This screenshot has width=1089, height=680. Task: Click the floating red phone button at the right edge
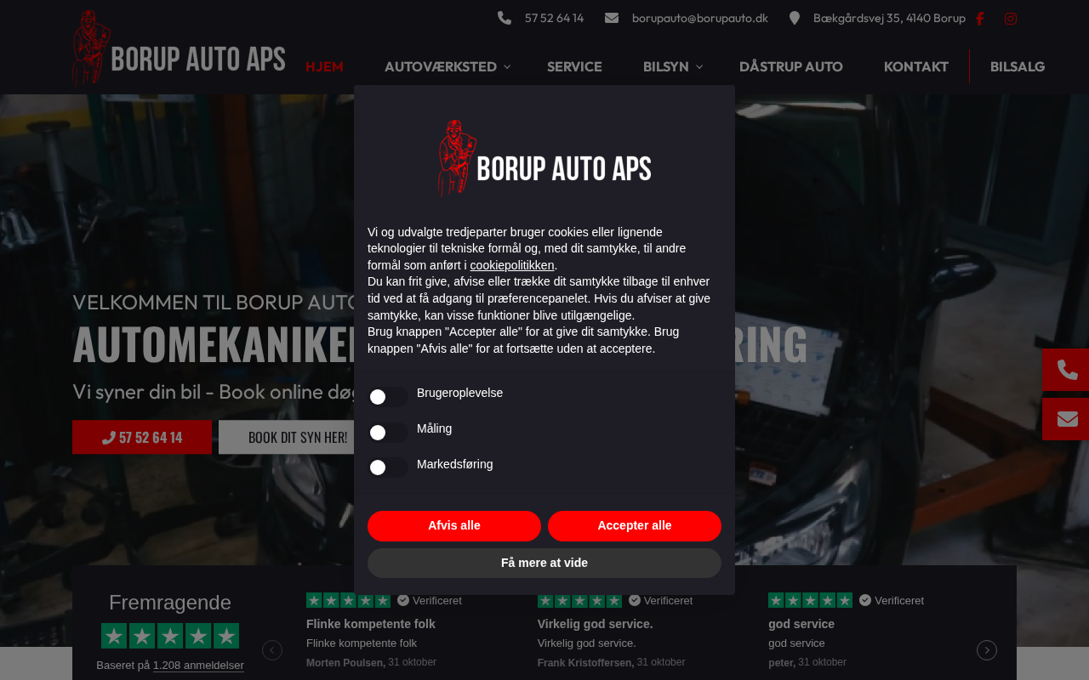1066,370
